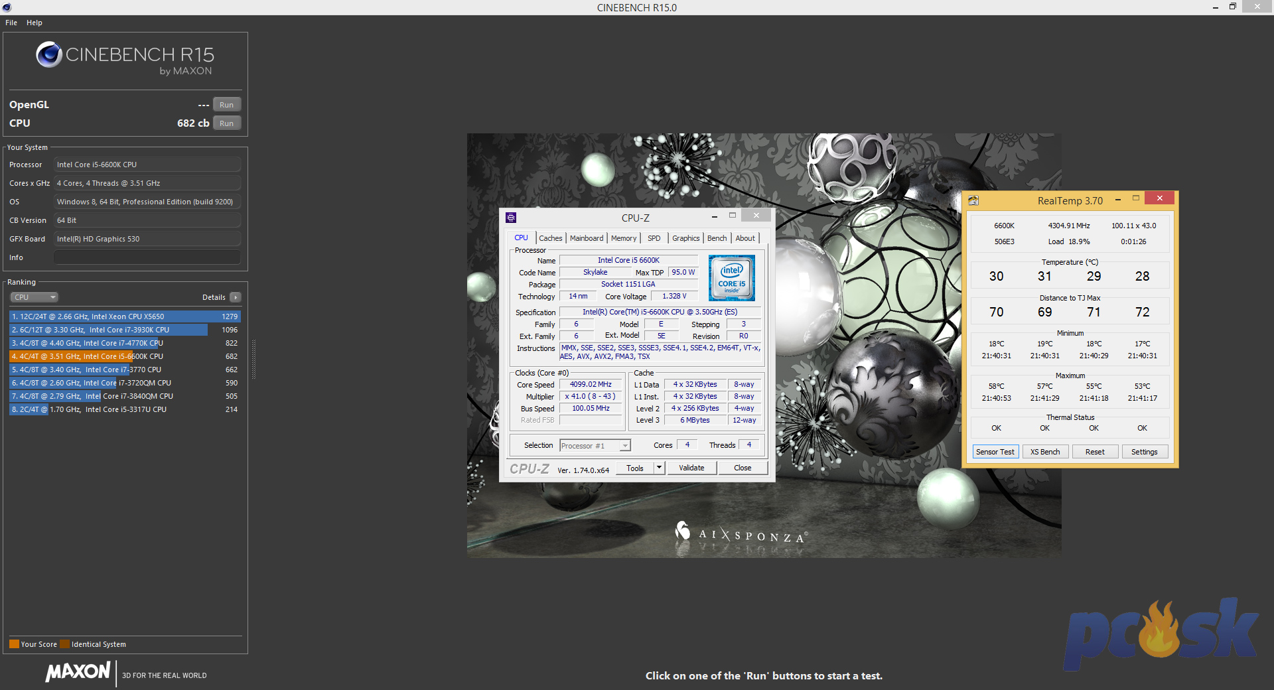This screenshot has height=690, width=1274.
Task: Run the CPU benchmark test
Action: 226,123
